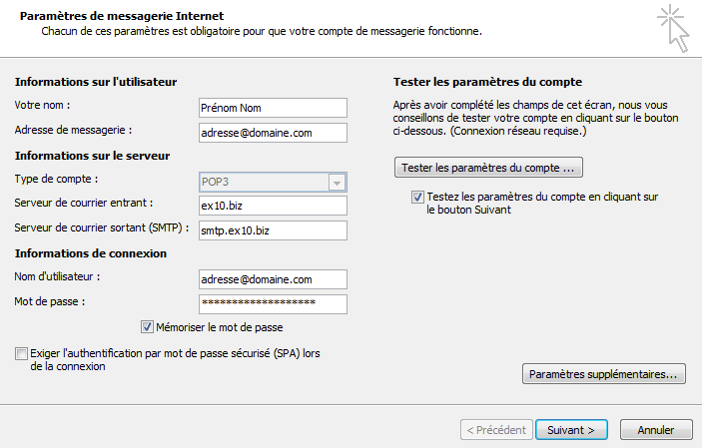This screenshot has height=448, width=702.
Task: Click the Tester les paramètres du compte button
Action: click(489, 166)
